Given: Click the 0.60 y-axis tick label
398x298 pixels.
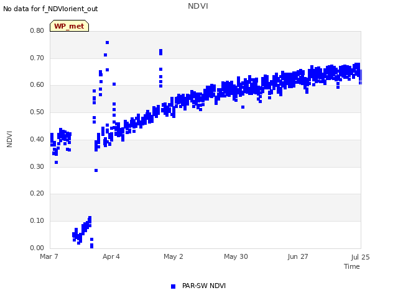Looking at the screenshot, I should pos(37,85).
